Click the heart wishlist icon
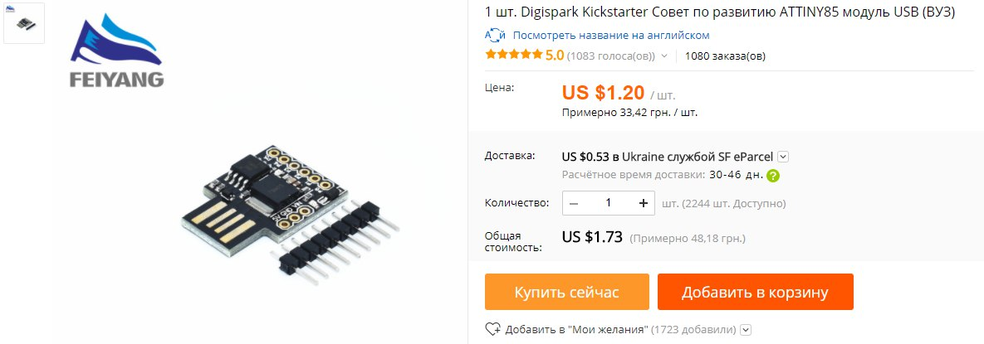Image resolution: width=984 pixels, height=344 pixels. pyautogui.click(x=493, y=329)
